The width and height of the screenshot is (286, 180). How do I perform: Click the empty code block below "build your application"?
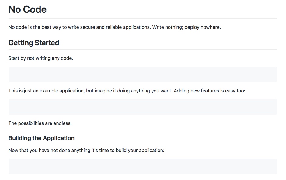(142, 166)
